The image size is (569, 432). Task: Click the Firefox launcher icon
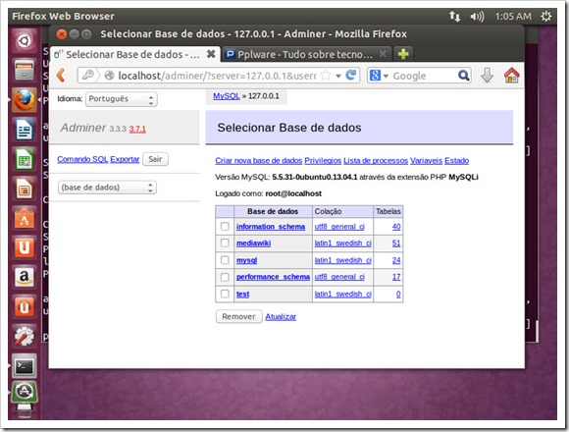click(x=25, y=99)
